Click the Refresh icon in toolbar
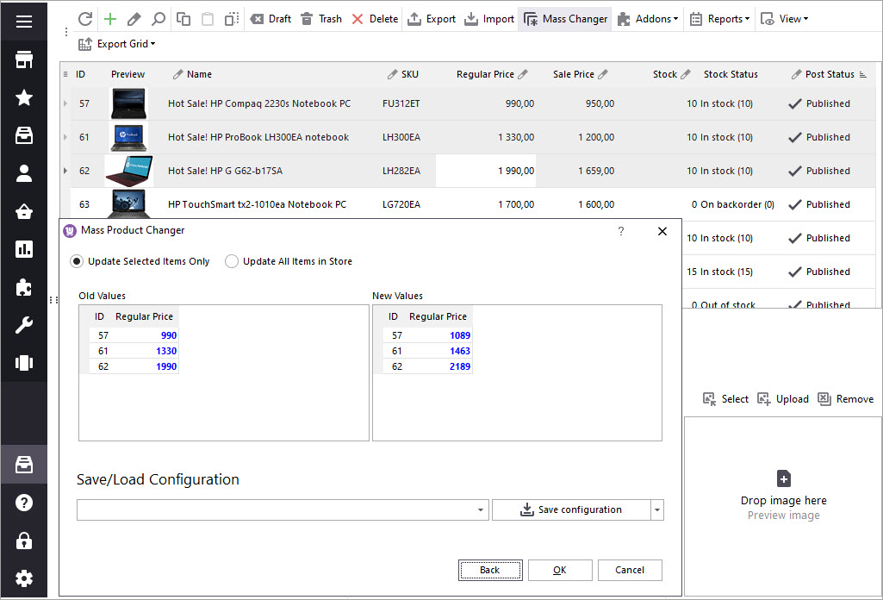 click(x=84, y=19)
